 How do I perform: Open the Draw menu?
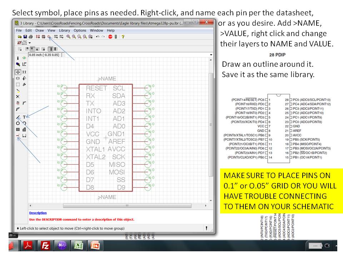click(40, 30)
